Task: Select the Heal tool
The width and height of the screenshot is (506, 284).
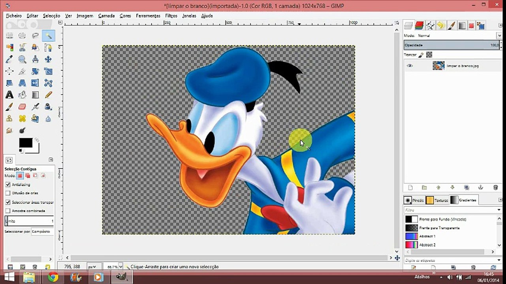Action: coord(23,119)
